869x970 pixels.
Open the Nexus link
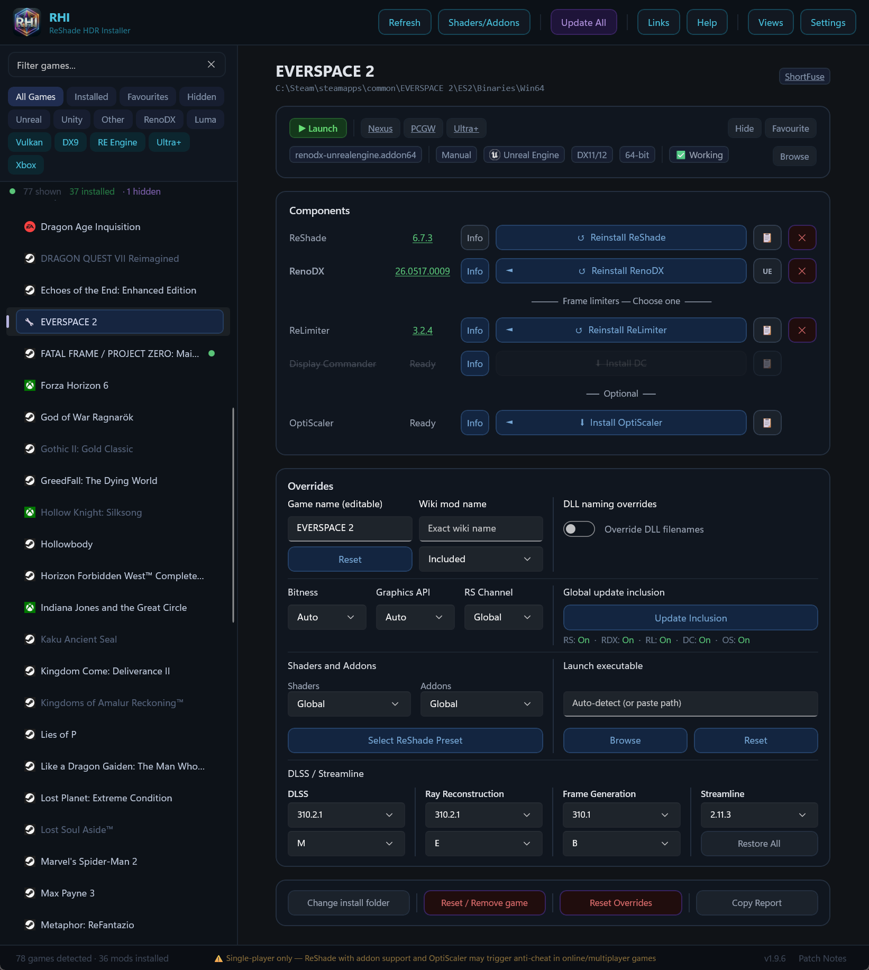[x=380, y=129]
